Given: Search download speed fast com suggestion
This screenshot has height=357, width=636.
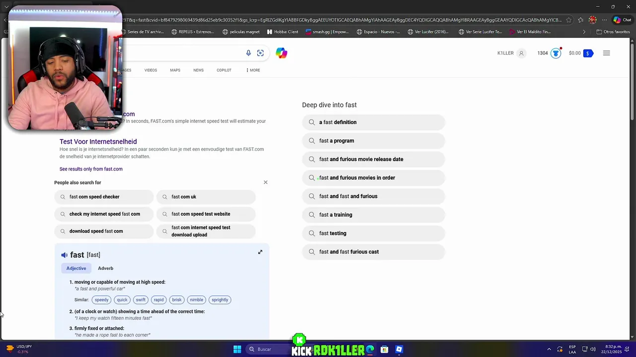Looking at the screenshot, I should 104,231.
